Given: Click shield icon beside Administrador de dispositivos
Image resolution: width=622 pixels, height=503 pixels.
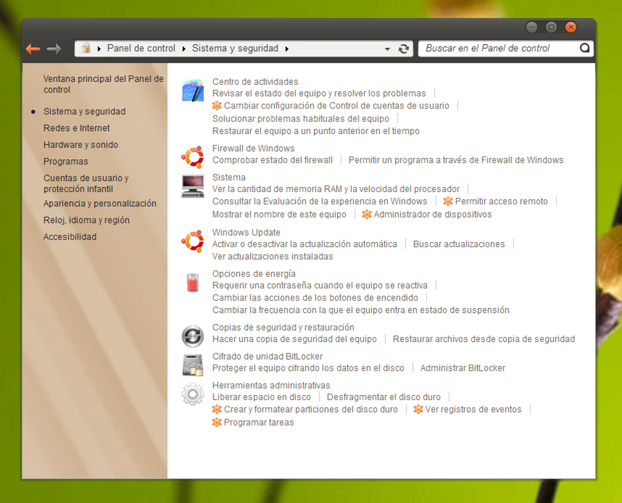Looking at the screenshot, I should coord(366,214).
